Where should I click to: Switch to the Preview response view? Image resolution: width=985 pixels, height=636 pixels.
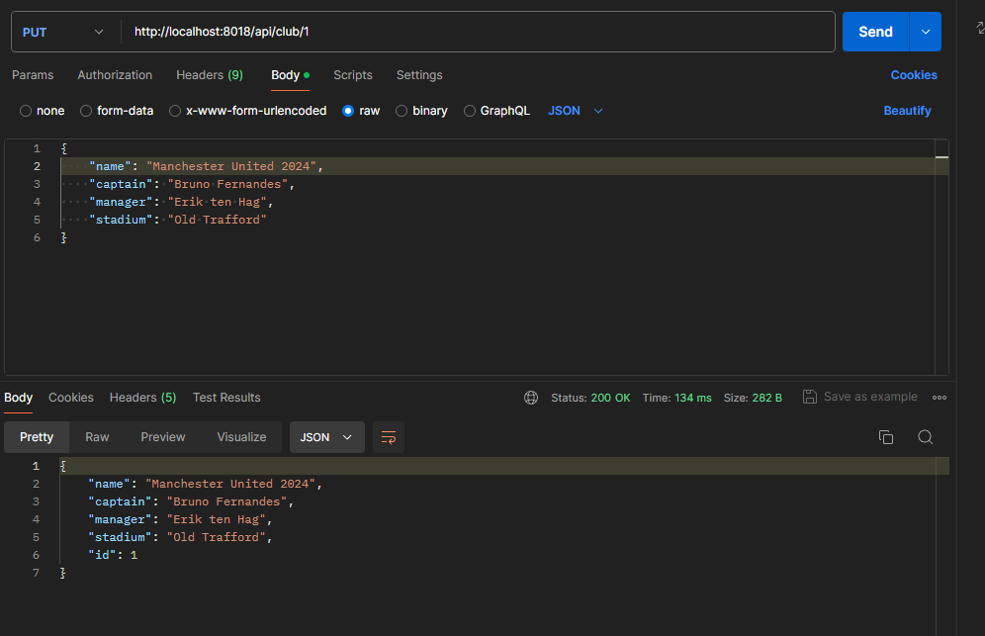click(x=163, y=437)
